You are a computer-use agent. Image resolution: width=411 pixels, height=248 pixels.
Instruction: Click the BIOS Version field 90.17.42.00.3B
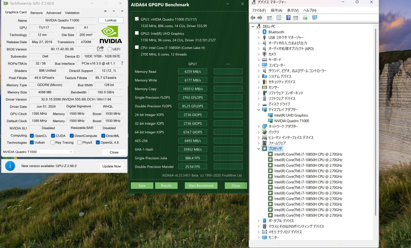coord(62,49)
